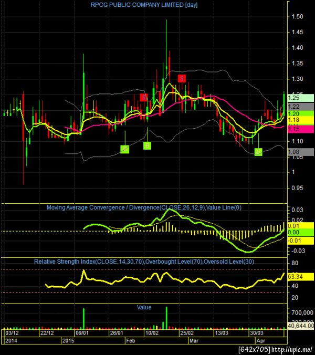
Task: Click the 2014 year label
Action: click(11, 340)
